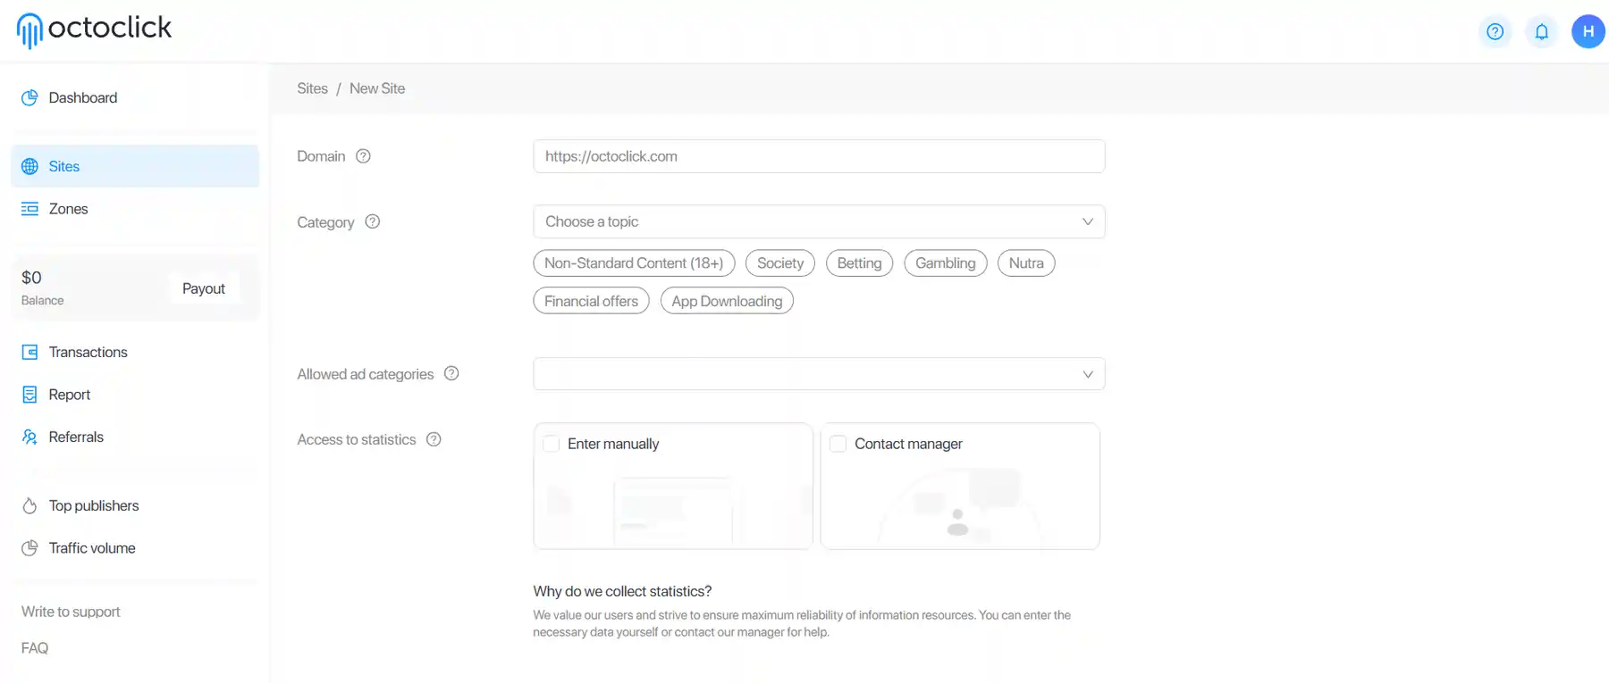The image size is (1609, 683).
Task: Toggle the Society category tag
Action: click(x=780, y=263)
